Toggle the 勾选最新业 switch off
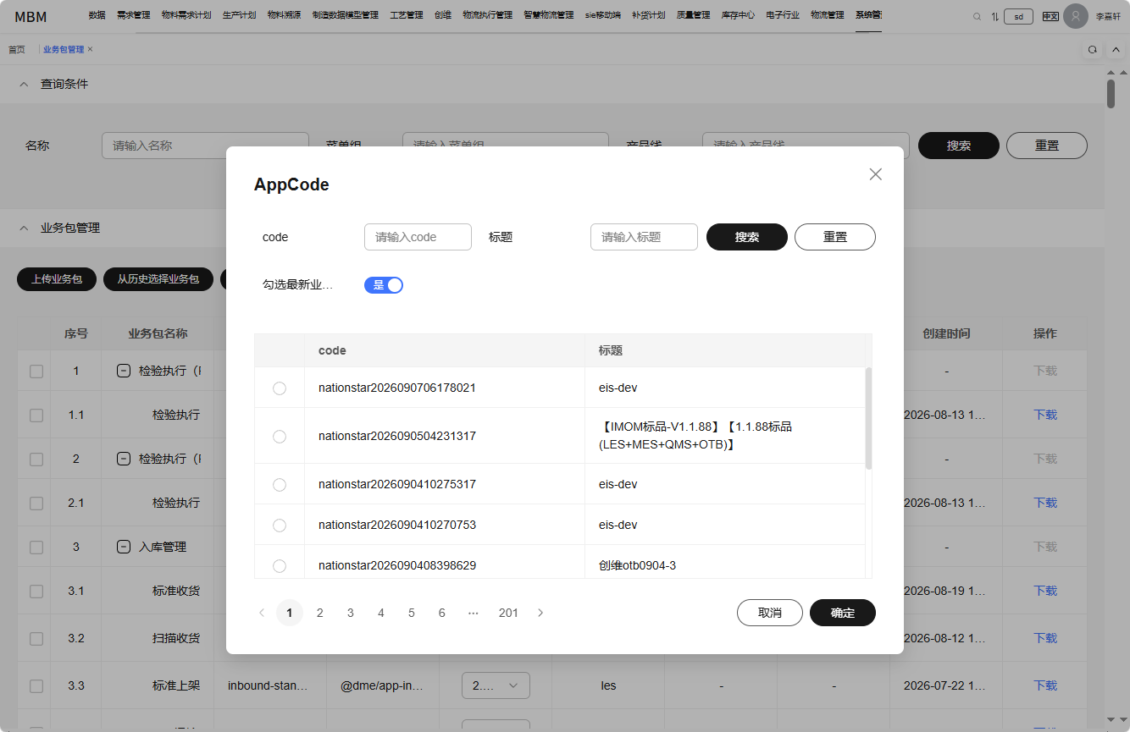1130x732 pixels. pos(384,285)
